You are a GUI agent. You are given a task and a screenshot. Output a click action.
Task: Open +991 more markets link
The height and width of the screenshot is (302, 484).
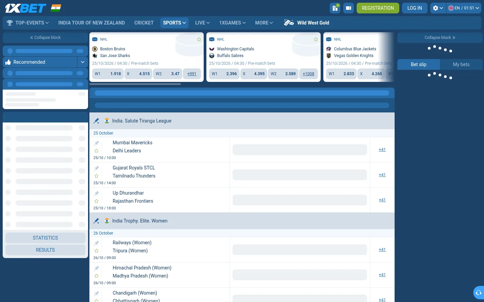(x=192, y=74)
